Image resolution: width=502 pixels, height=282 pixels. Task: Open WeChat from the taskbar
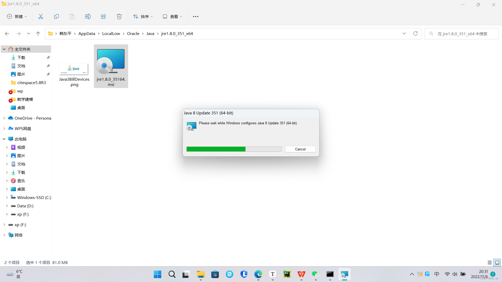point(316,274)
